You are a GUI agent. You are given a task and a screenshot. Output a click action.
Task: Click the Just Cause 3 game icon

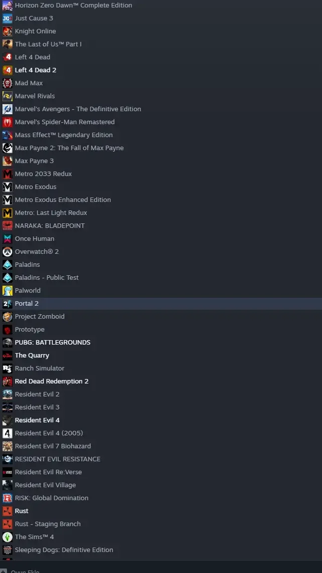[7, 18]
